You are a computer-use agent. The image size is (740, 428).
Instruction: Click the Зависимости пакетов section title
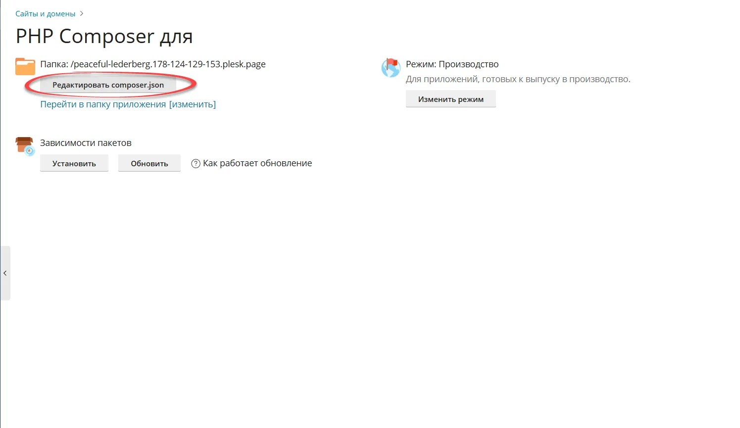pos(86,143)
